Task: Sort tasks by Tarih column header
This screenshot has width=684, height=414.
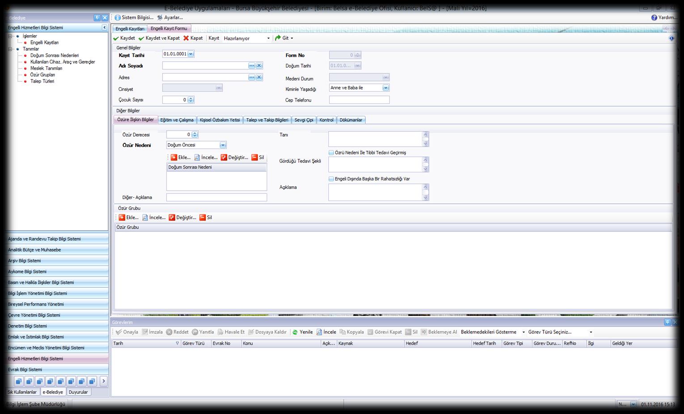Action: pos(146,343)
